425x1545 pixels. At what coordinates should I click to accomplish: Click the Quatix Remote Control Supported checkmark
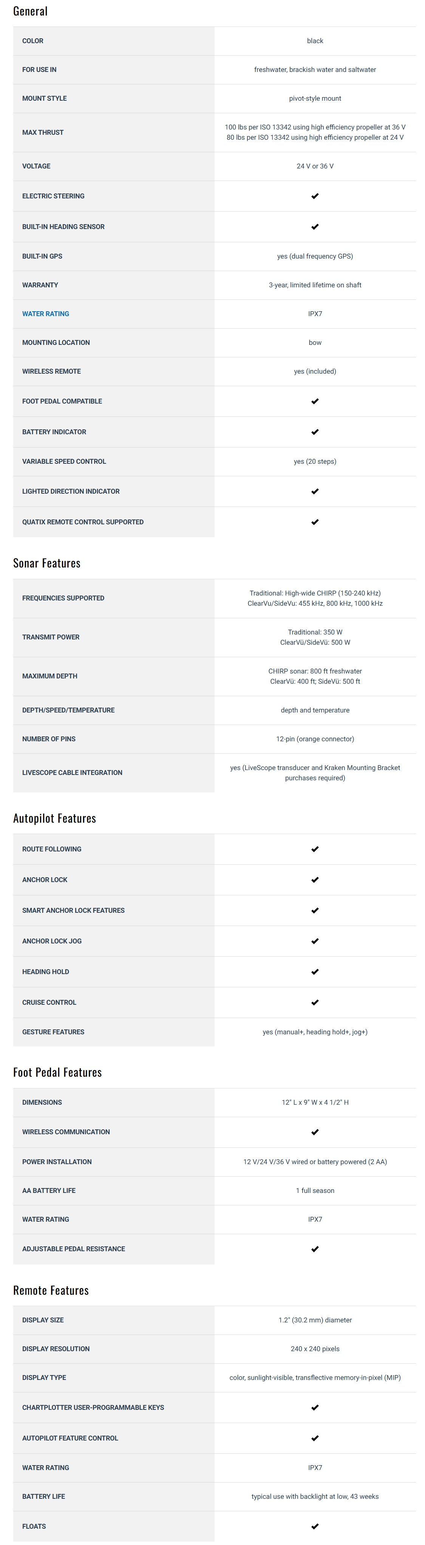pyautogui.click(x=315, y=522)
